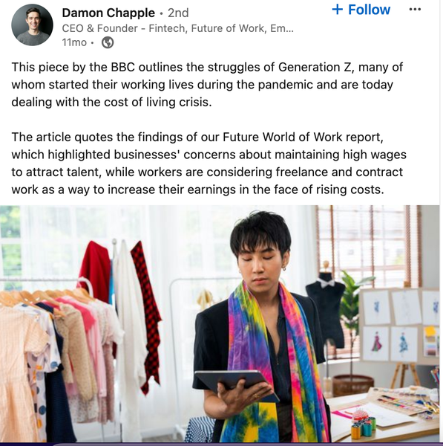The height and width of the screenshot is (446, 443).
Task: Click the 2nd degree connection label
Action: click(178, 13)
